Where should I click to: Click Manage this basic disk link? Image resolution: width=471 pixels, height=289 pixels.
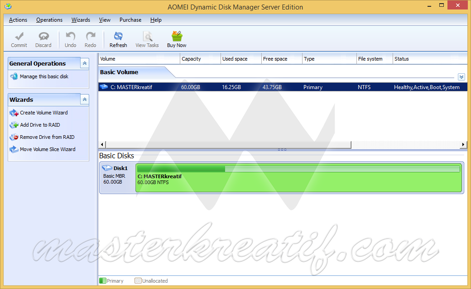click(x=44, y=76)
